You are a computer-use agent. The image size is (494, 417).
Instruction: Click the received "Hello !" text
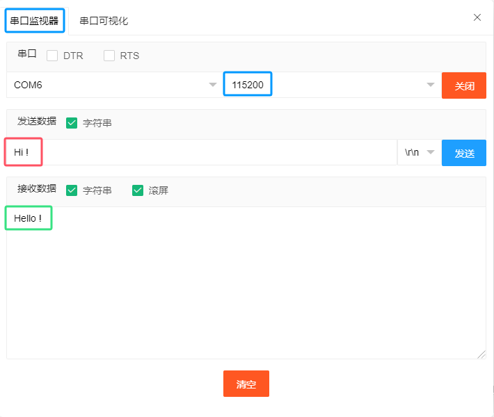click(28, 218)
